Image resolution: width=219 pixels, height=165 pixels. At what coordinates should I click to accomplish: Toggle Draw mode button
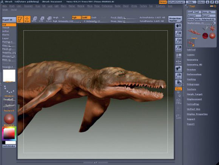(x=27, y=19)
